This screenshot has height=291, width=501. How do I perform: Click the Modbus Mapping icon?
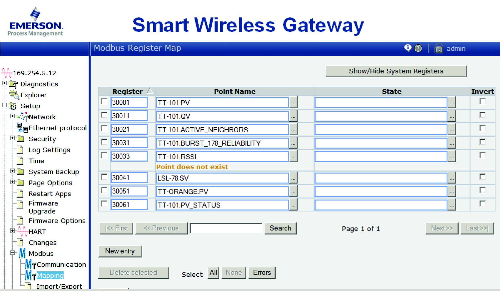[31, 275]
